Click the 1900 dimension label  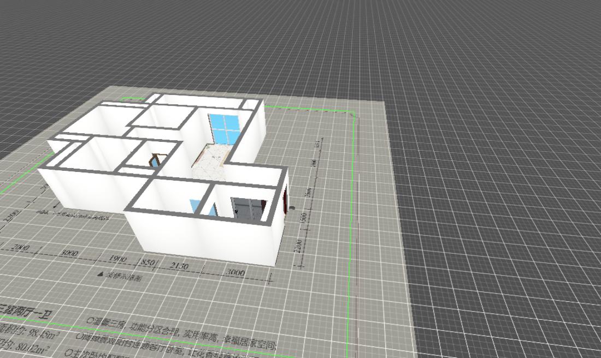117,259
